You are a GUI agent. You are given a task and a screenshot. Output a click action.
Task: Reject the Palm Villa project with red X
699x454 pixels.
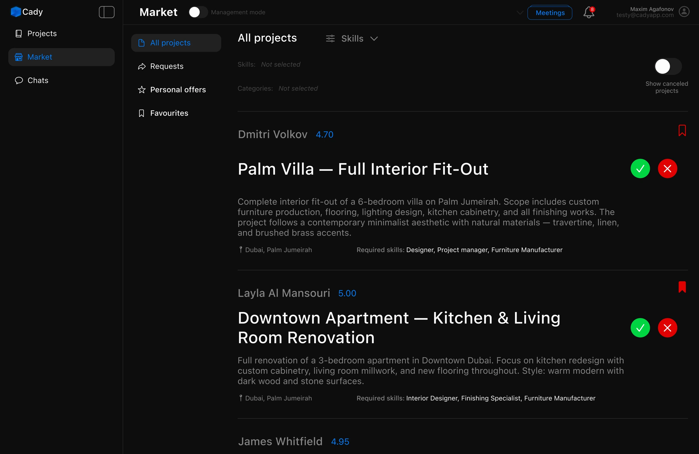point(668,169)
